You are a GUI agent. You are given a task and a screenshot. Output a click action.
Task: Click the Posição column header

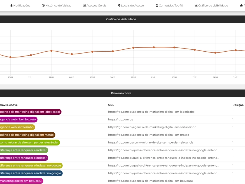(238, 105)
